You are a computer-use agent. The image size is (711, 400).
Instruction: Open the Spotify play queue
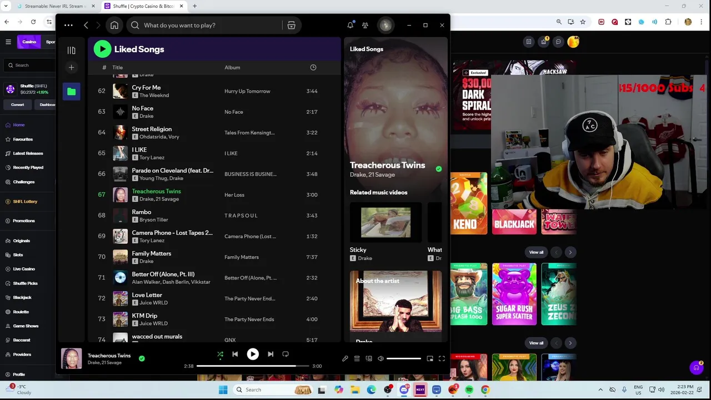[x=357, y=359]
